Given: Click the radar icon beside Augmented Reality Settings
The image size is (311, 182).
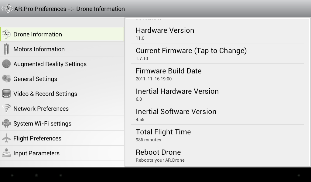Looking at the screenshot, I should click(6, 64).
